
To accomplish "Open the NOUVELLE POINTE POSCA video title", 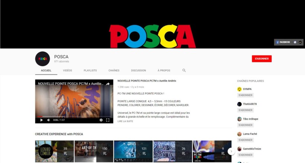I will coord(147,81).
